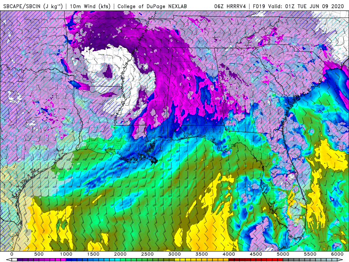The image size is (349, 262).
Task: Click the left arrow end of the color bar
Action: click(x=8, y=260)
